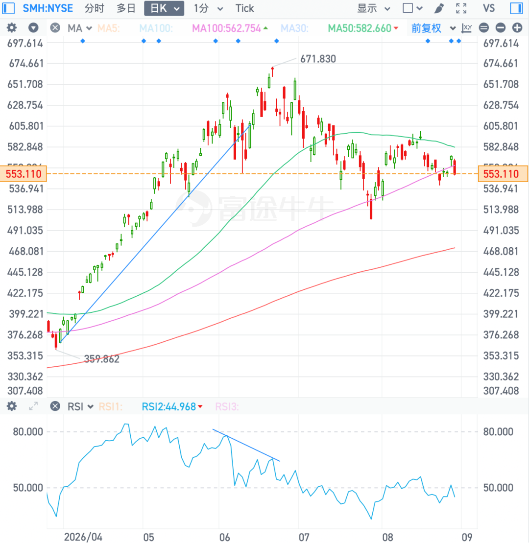This screenshot has width=529, height=543.
Task: Toggle the MA50:582.660 line
Action: [x=363, y=28]
